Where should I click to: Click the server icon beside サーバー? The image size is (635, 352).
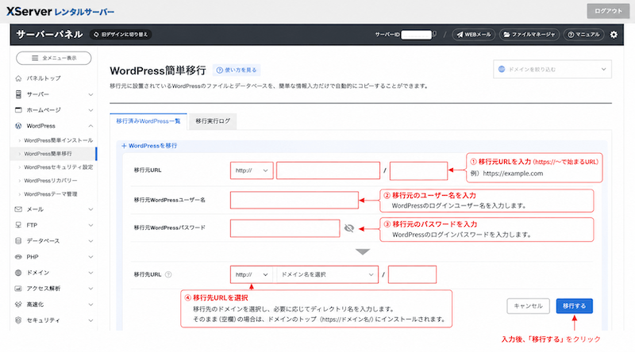(18, 94)
